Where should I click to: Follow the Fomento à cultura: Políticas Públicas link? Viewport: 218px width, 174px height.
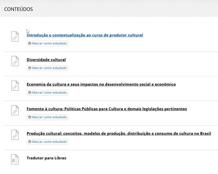tap(107, 109)
